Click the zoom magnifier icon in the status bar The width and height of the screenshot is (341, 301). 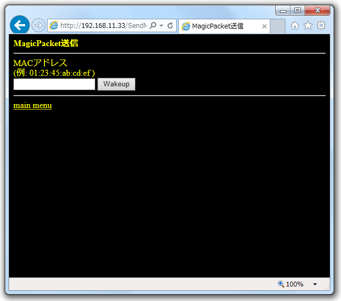[281, 284]
